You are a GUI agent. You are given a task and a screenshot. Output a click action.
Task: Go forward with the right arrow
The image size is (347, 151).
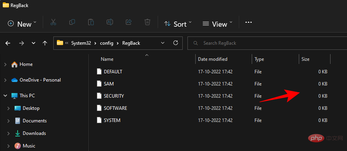click(22, 43)
